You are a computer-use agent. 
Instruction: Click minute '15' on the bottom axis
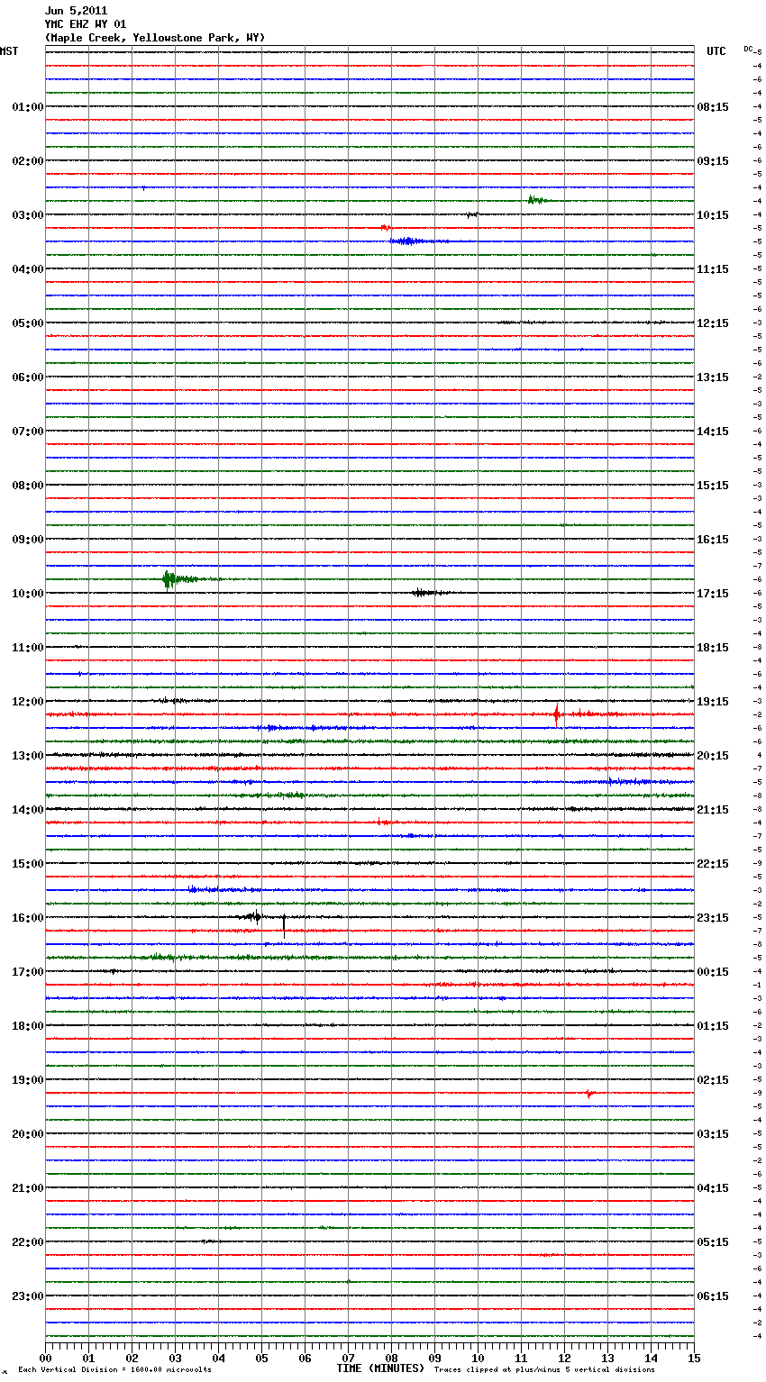coord(694,1358)
